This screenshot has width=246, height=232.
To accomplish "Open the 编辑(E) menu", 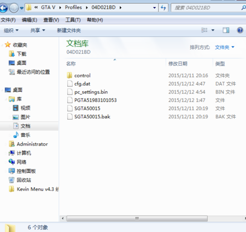I will 30,20.
